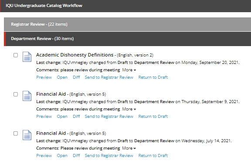
Task: Expand More comments for September 9 Financial Aid
Action: [129, 109]
